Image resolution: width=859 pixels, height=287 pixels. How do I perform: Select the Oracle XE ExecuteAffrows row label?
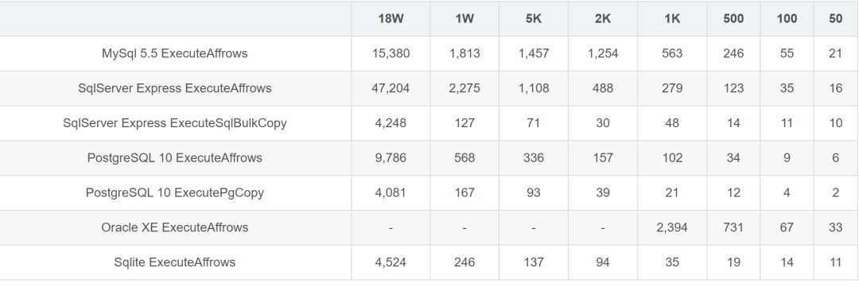click(175, 227)
